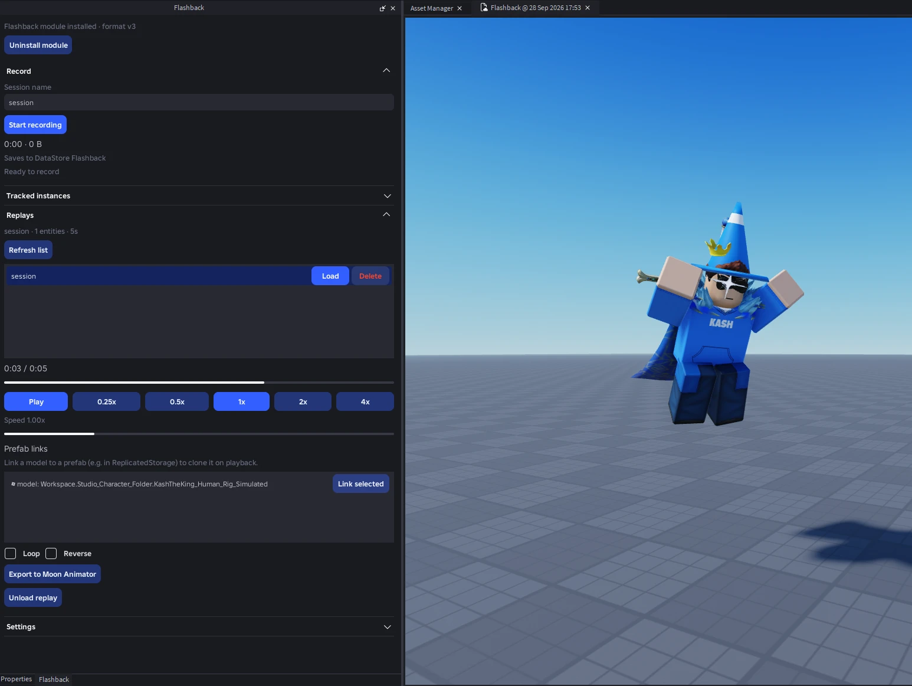
Task: Set playback speed to 0.25x
Action: pos(107,401)
